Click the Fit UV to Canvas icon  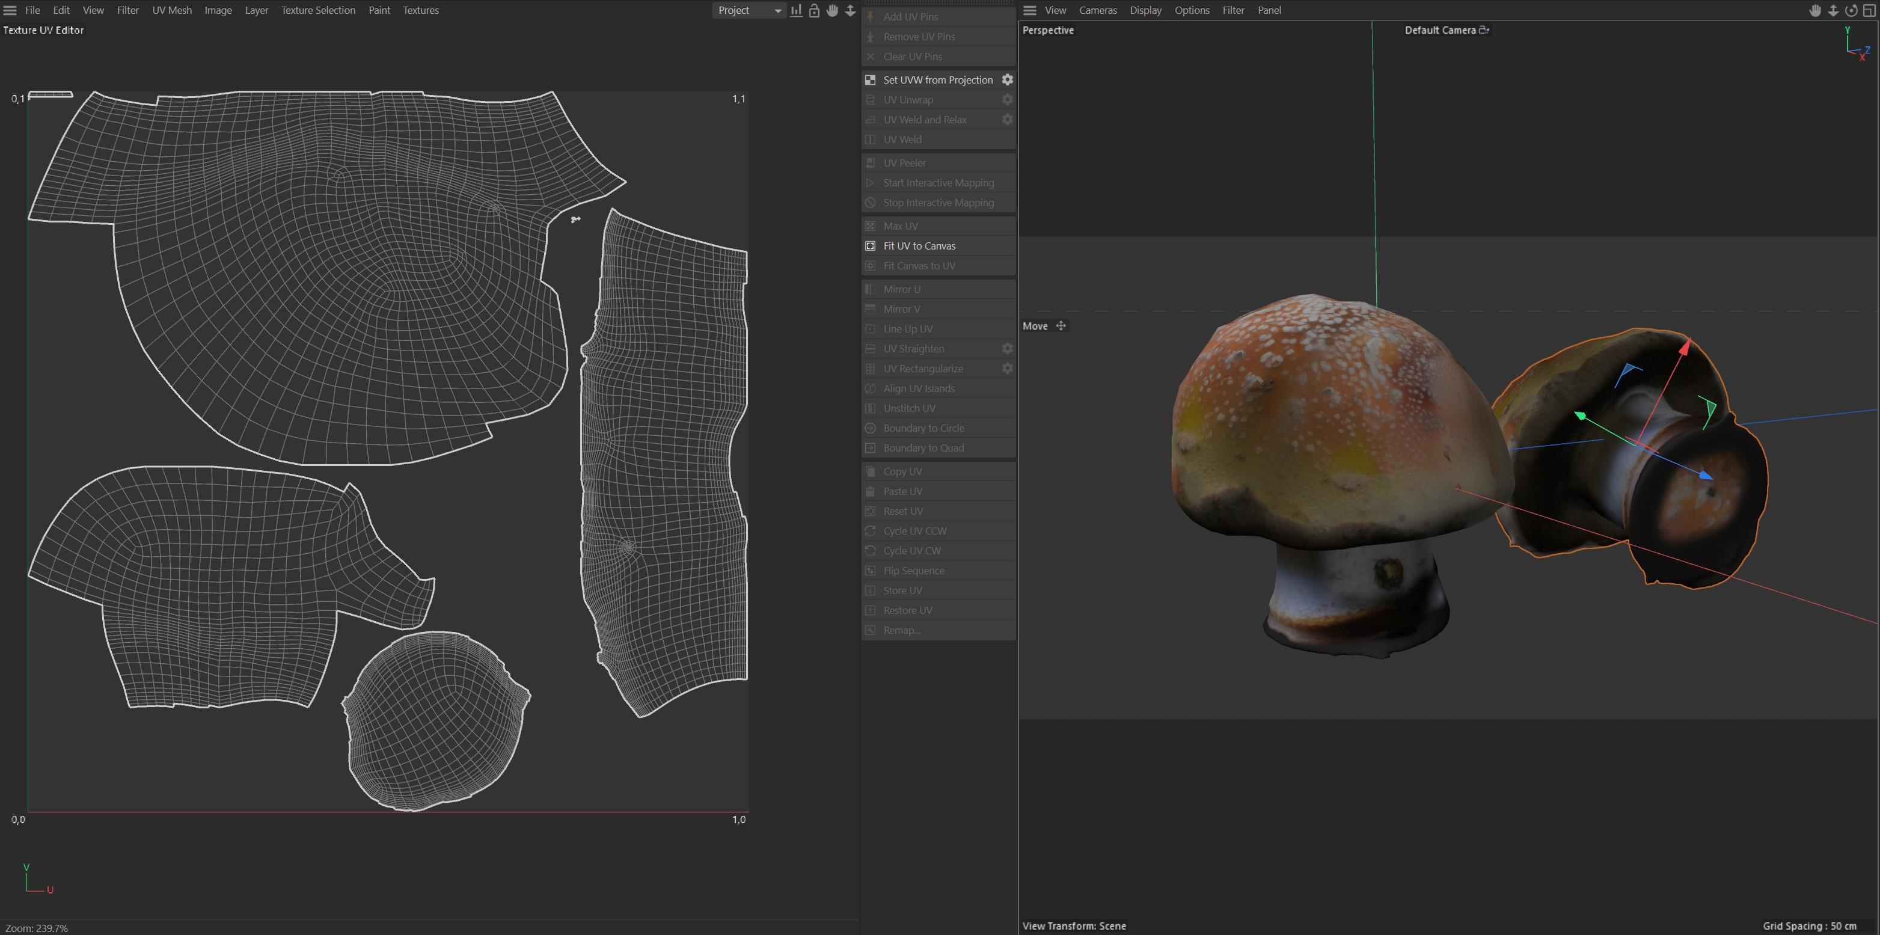870,246
